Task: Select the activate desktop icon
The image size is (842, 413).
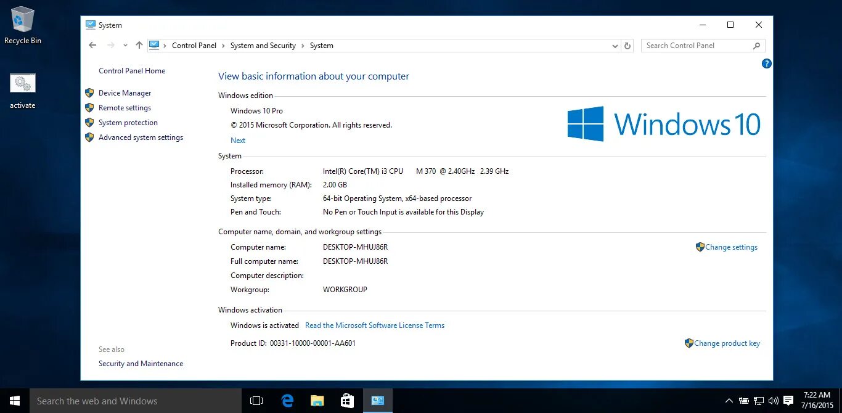Action: click(x=23, y=91)
